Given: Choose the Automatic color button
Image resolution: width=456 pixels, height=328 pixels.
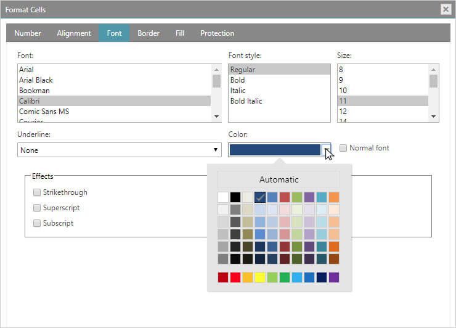Looking at the screenshot, I should pyautogui.click(x=279, y=179).
